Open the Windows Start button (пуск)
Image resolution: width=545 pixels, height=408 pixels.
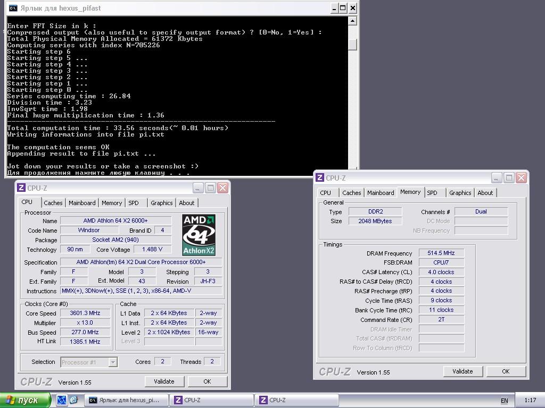click(25, 400)
